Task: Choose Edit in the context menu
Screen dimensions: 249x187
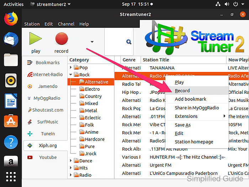Action: (x=197, y=134)
